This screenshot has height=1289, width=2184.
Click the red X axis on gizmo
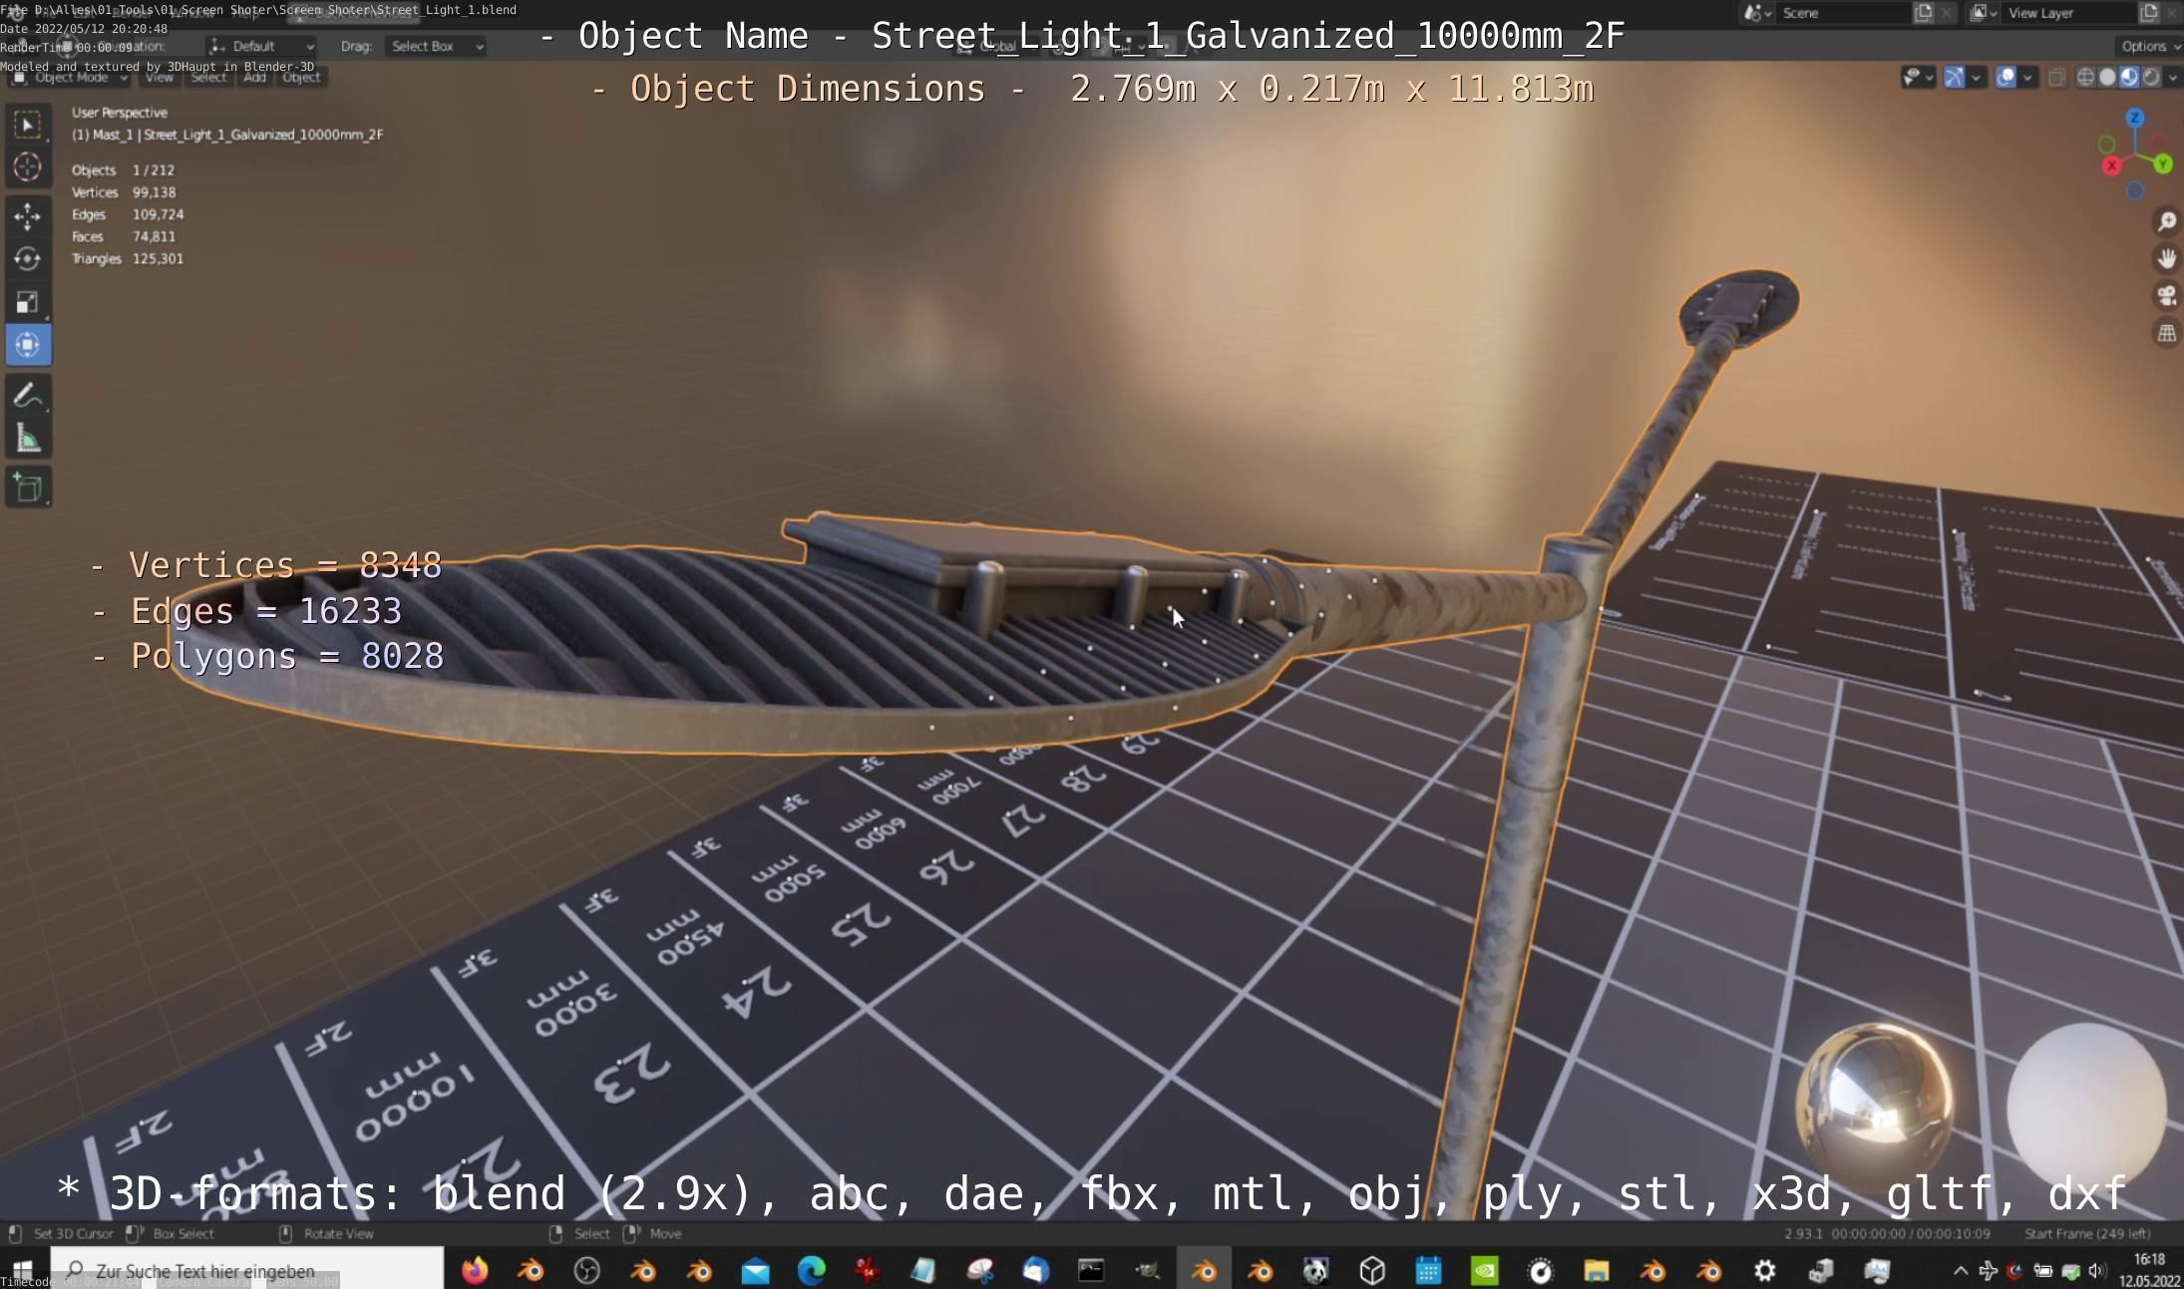click(x=2111, y=165)
